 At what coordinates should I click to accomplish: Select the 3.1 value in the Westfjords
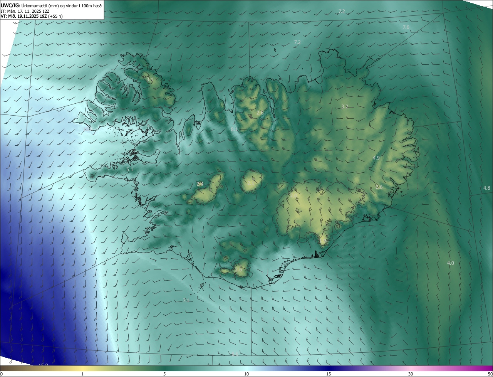tap(150, 80)
